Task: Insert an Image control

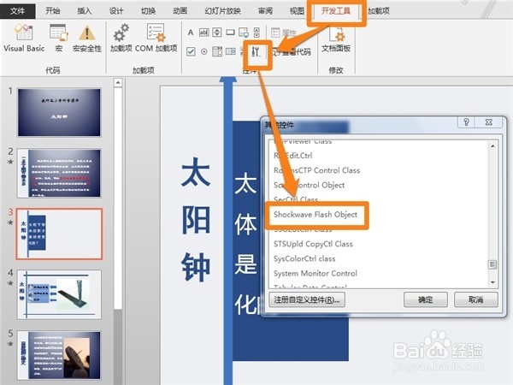Action: [244, 33]
